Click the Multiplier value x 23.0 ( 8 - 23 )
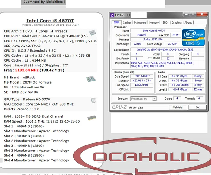This screenshot has height=175, width=211. 142,81
